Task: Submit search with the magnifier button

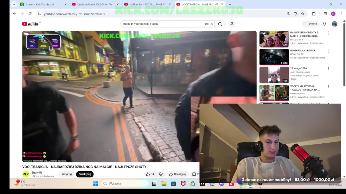Action: 220,24
